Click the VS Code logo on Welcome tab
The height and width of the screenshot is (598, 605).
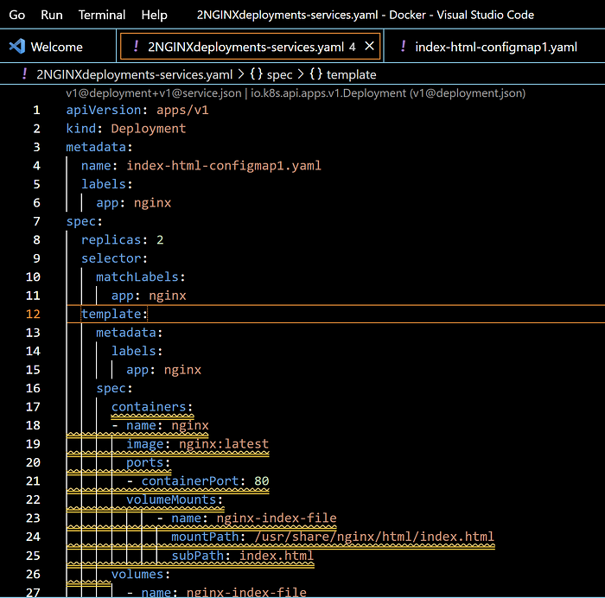point(17,47)
